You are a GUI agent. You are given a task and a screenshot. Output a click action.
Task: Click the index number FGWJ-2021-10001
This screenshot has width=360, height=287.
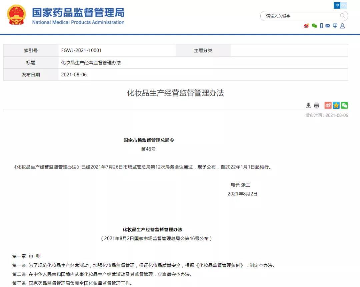81,51
